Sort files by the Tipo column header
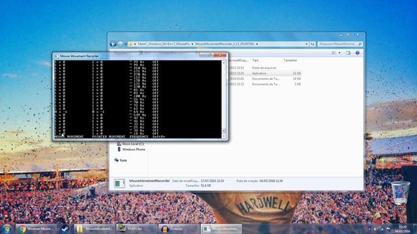 255,60
